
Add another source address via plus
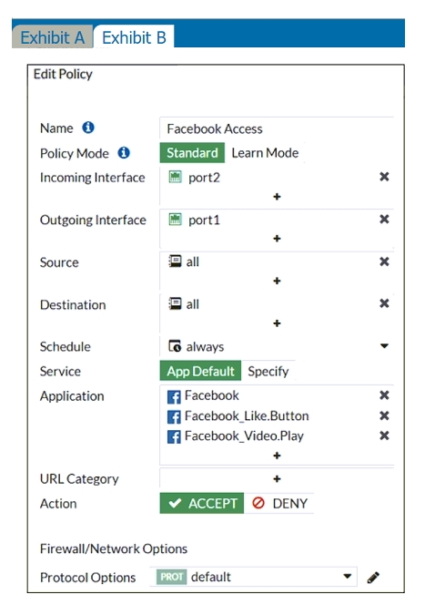[277, 281]
